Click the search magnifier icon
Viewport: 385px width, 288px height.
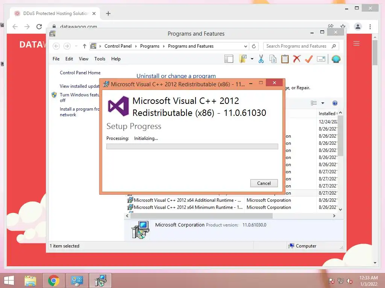coord(334,46)
